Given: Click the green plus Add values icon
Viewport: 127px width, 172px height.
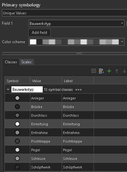Looking at the screenshot, I should (109, 71).
